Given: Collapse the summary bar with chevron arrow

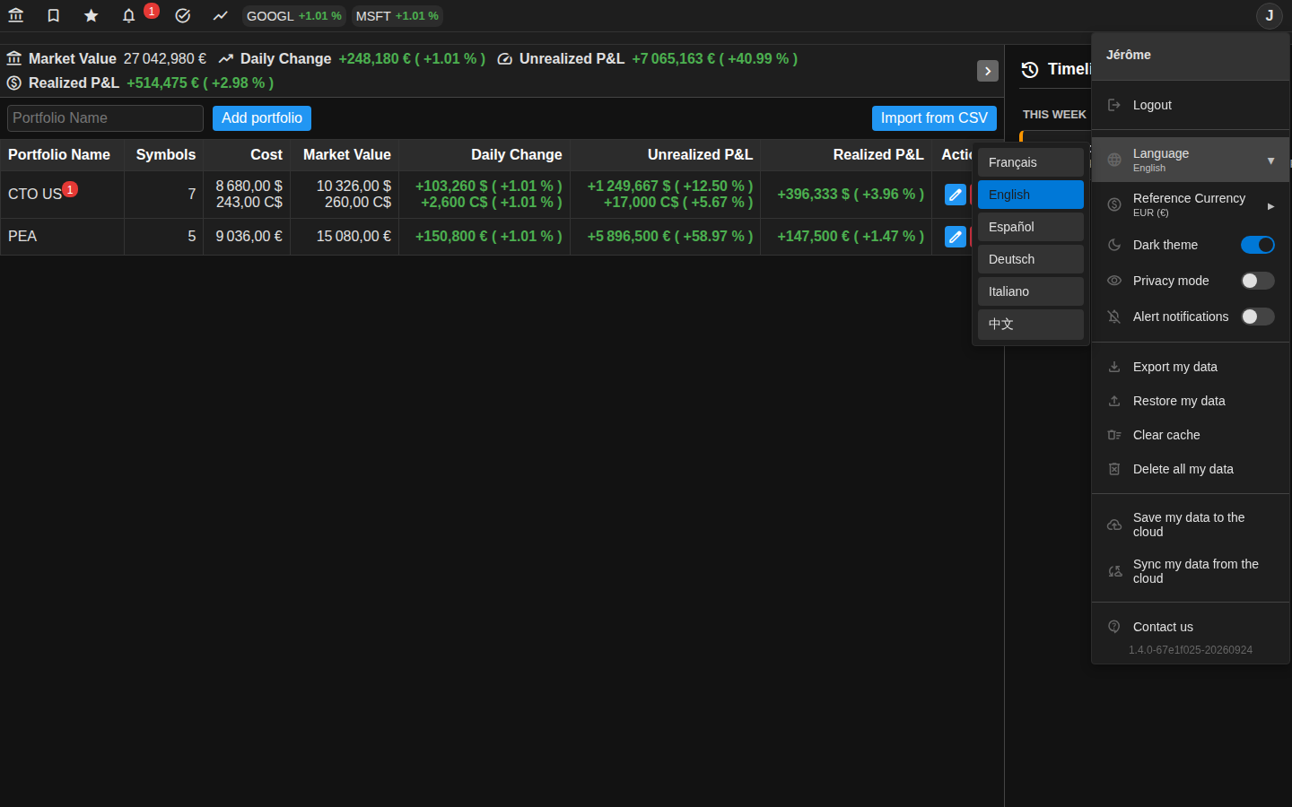Looking at the screenshot, I should coord(988,71).
